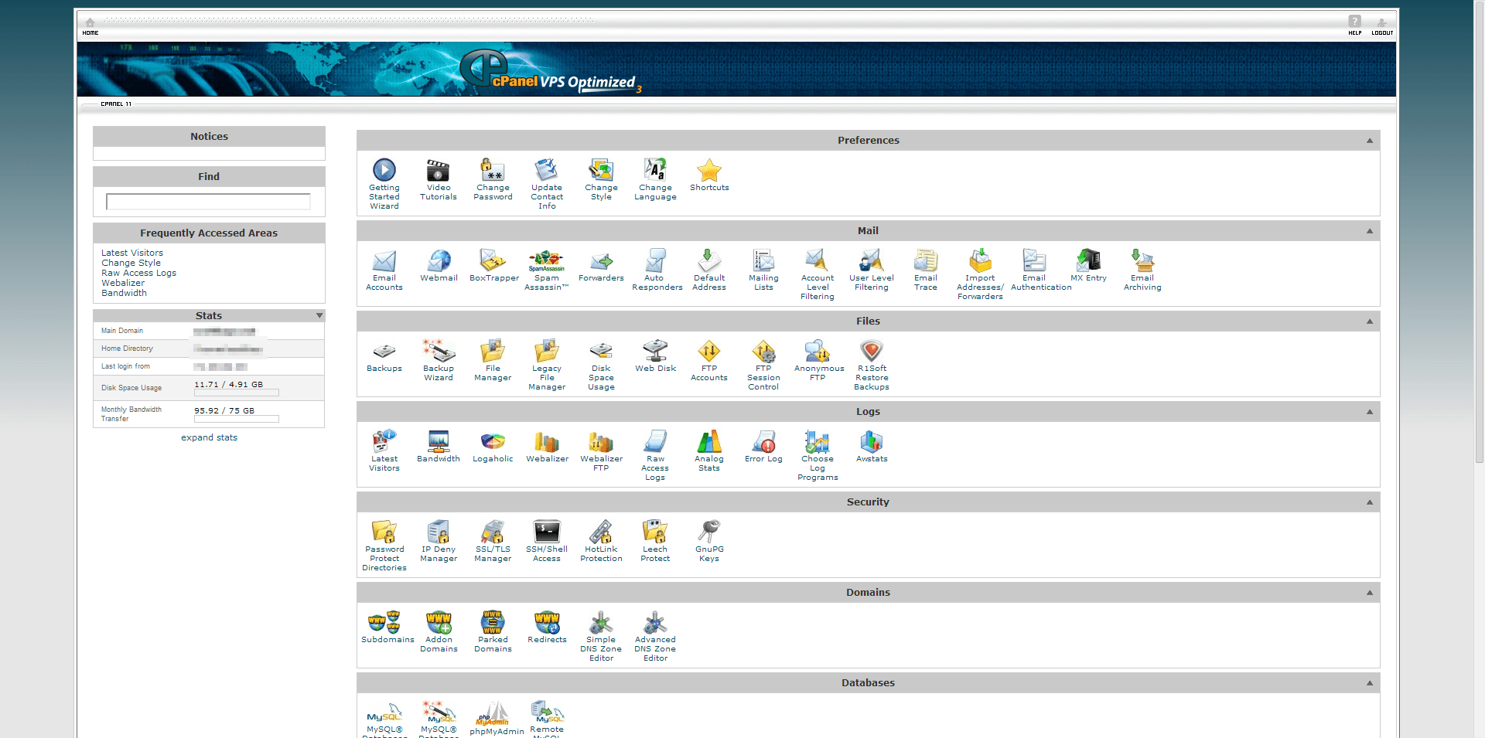
Task: Click the Bandwidth sidebar link
Action: [x=124, y=293]
